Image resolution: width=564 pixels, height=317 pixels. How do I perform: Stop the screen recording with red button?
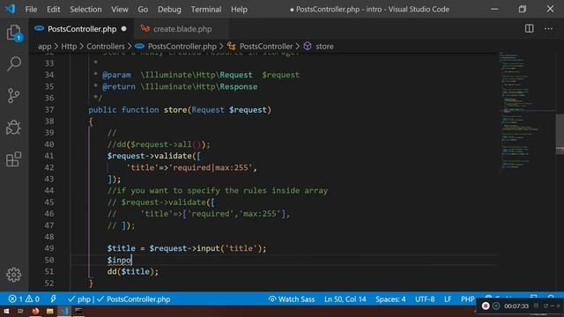click(486, 306)
